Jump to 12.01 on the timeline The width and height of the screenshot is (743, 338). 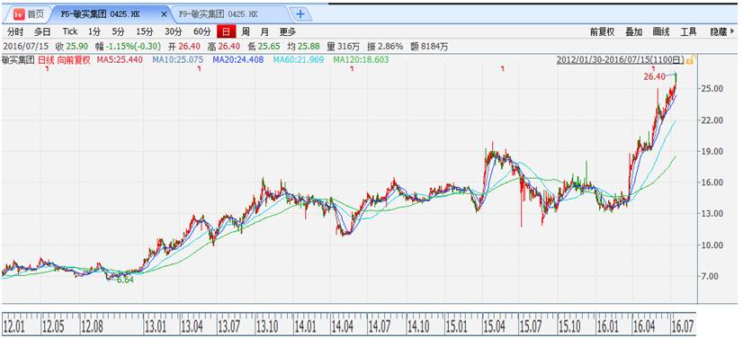[13, 326]
